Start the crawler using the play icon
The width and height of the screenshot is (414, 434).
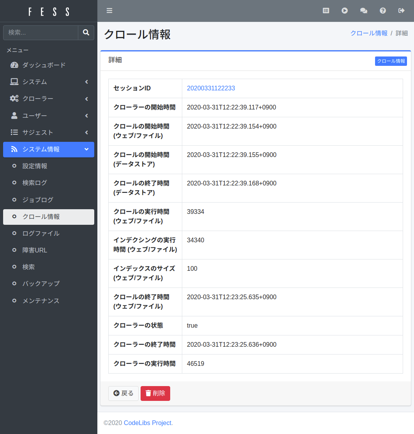coord(345,11)
